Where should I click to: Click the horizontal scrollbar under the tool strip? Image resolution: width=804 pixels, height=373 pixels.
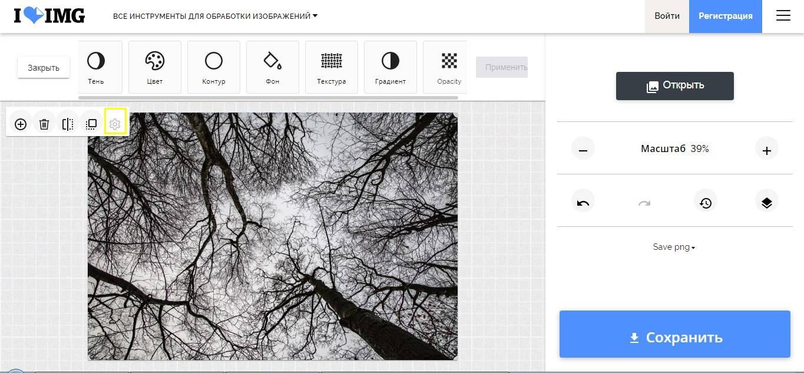point(268,97)
